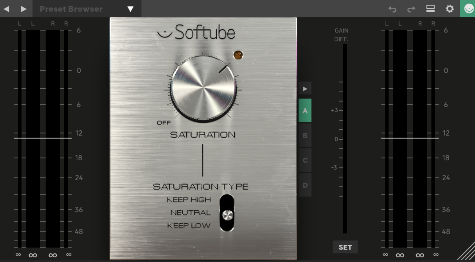
Task: Go to the previous preset with left arrow
Action: 6,9
